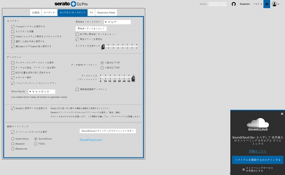Select BPM display two decimal places radio
285x175 pixels.
[102, 68]
